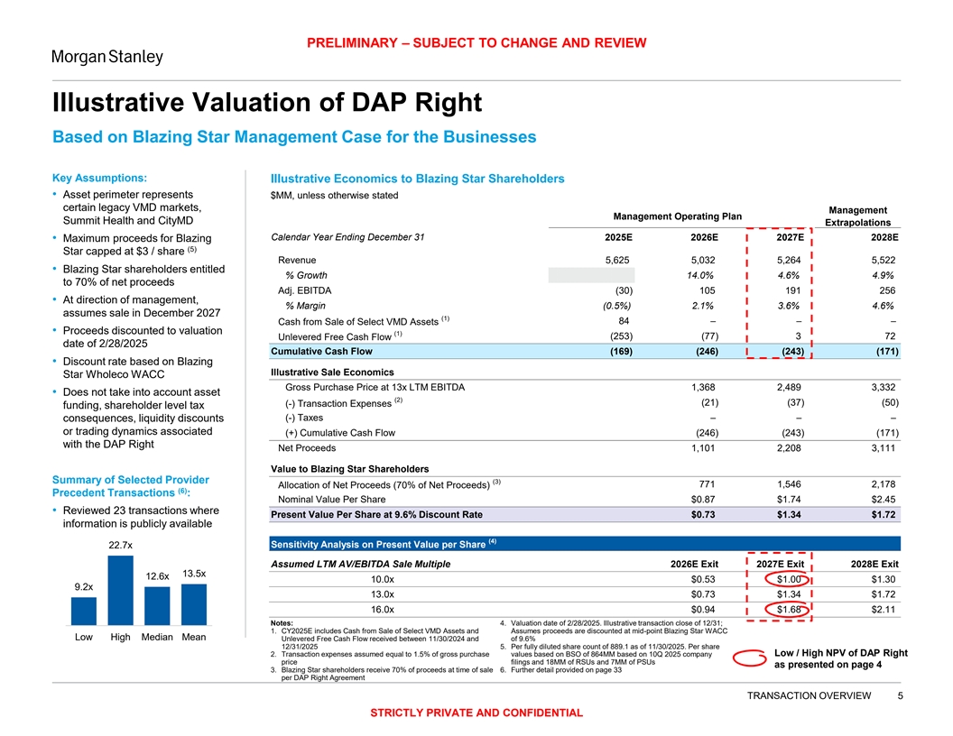The height and width of the screenshot is (736, 953).
Task: Select the Key Assumptions heading
Action: coord(100,177)
